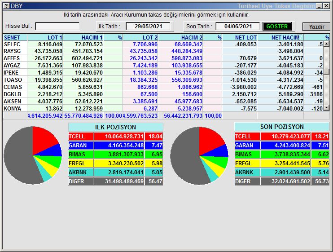Click red TCELL swatch in ILK POZISYON
This screenshot has height=252, width=333.
click(x=81, y=137)
